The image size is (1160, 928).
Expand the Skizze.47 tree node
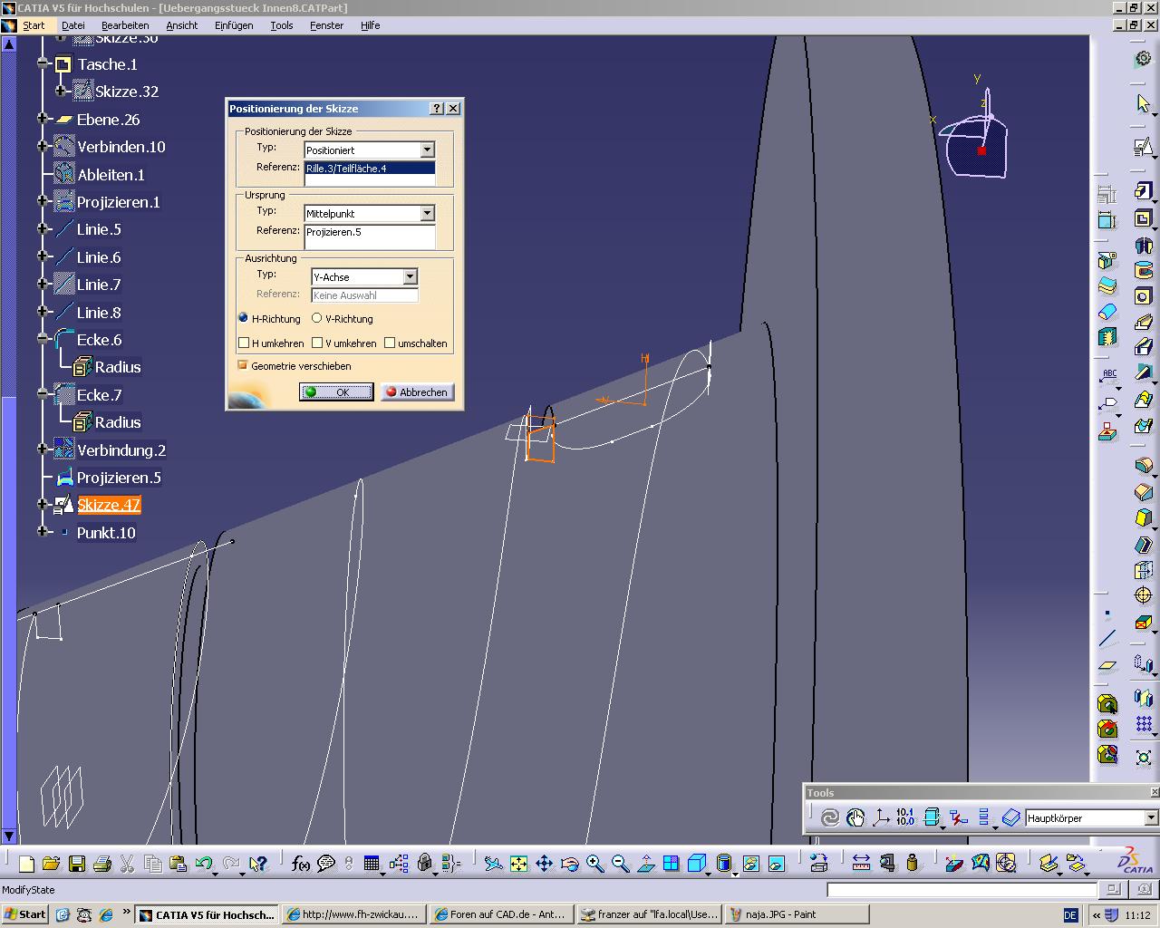coord(43,504)
